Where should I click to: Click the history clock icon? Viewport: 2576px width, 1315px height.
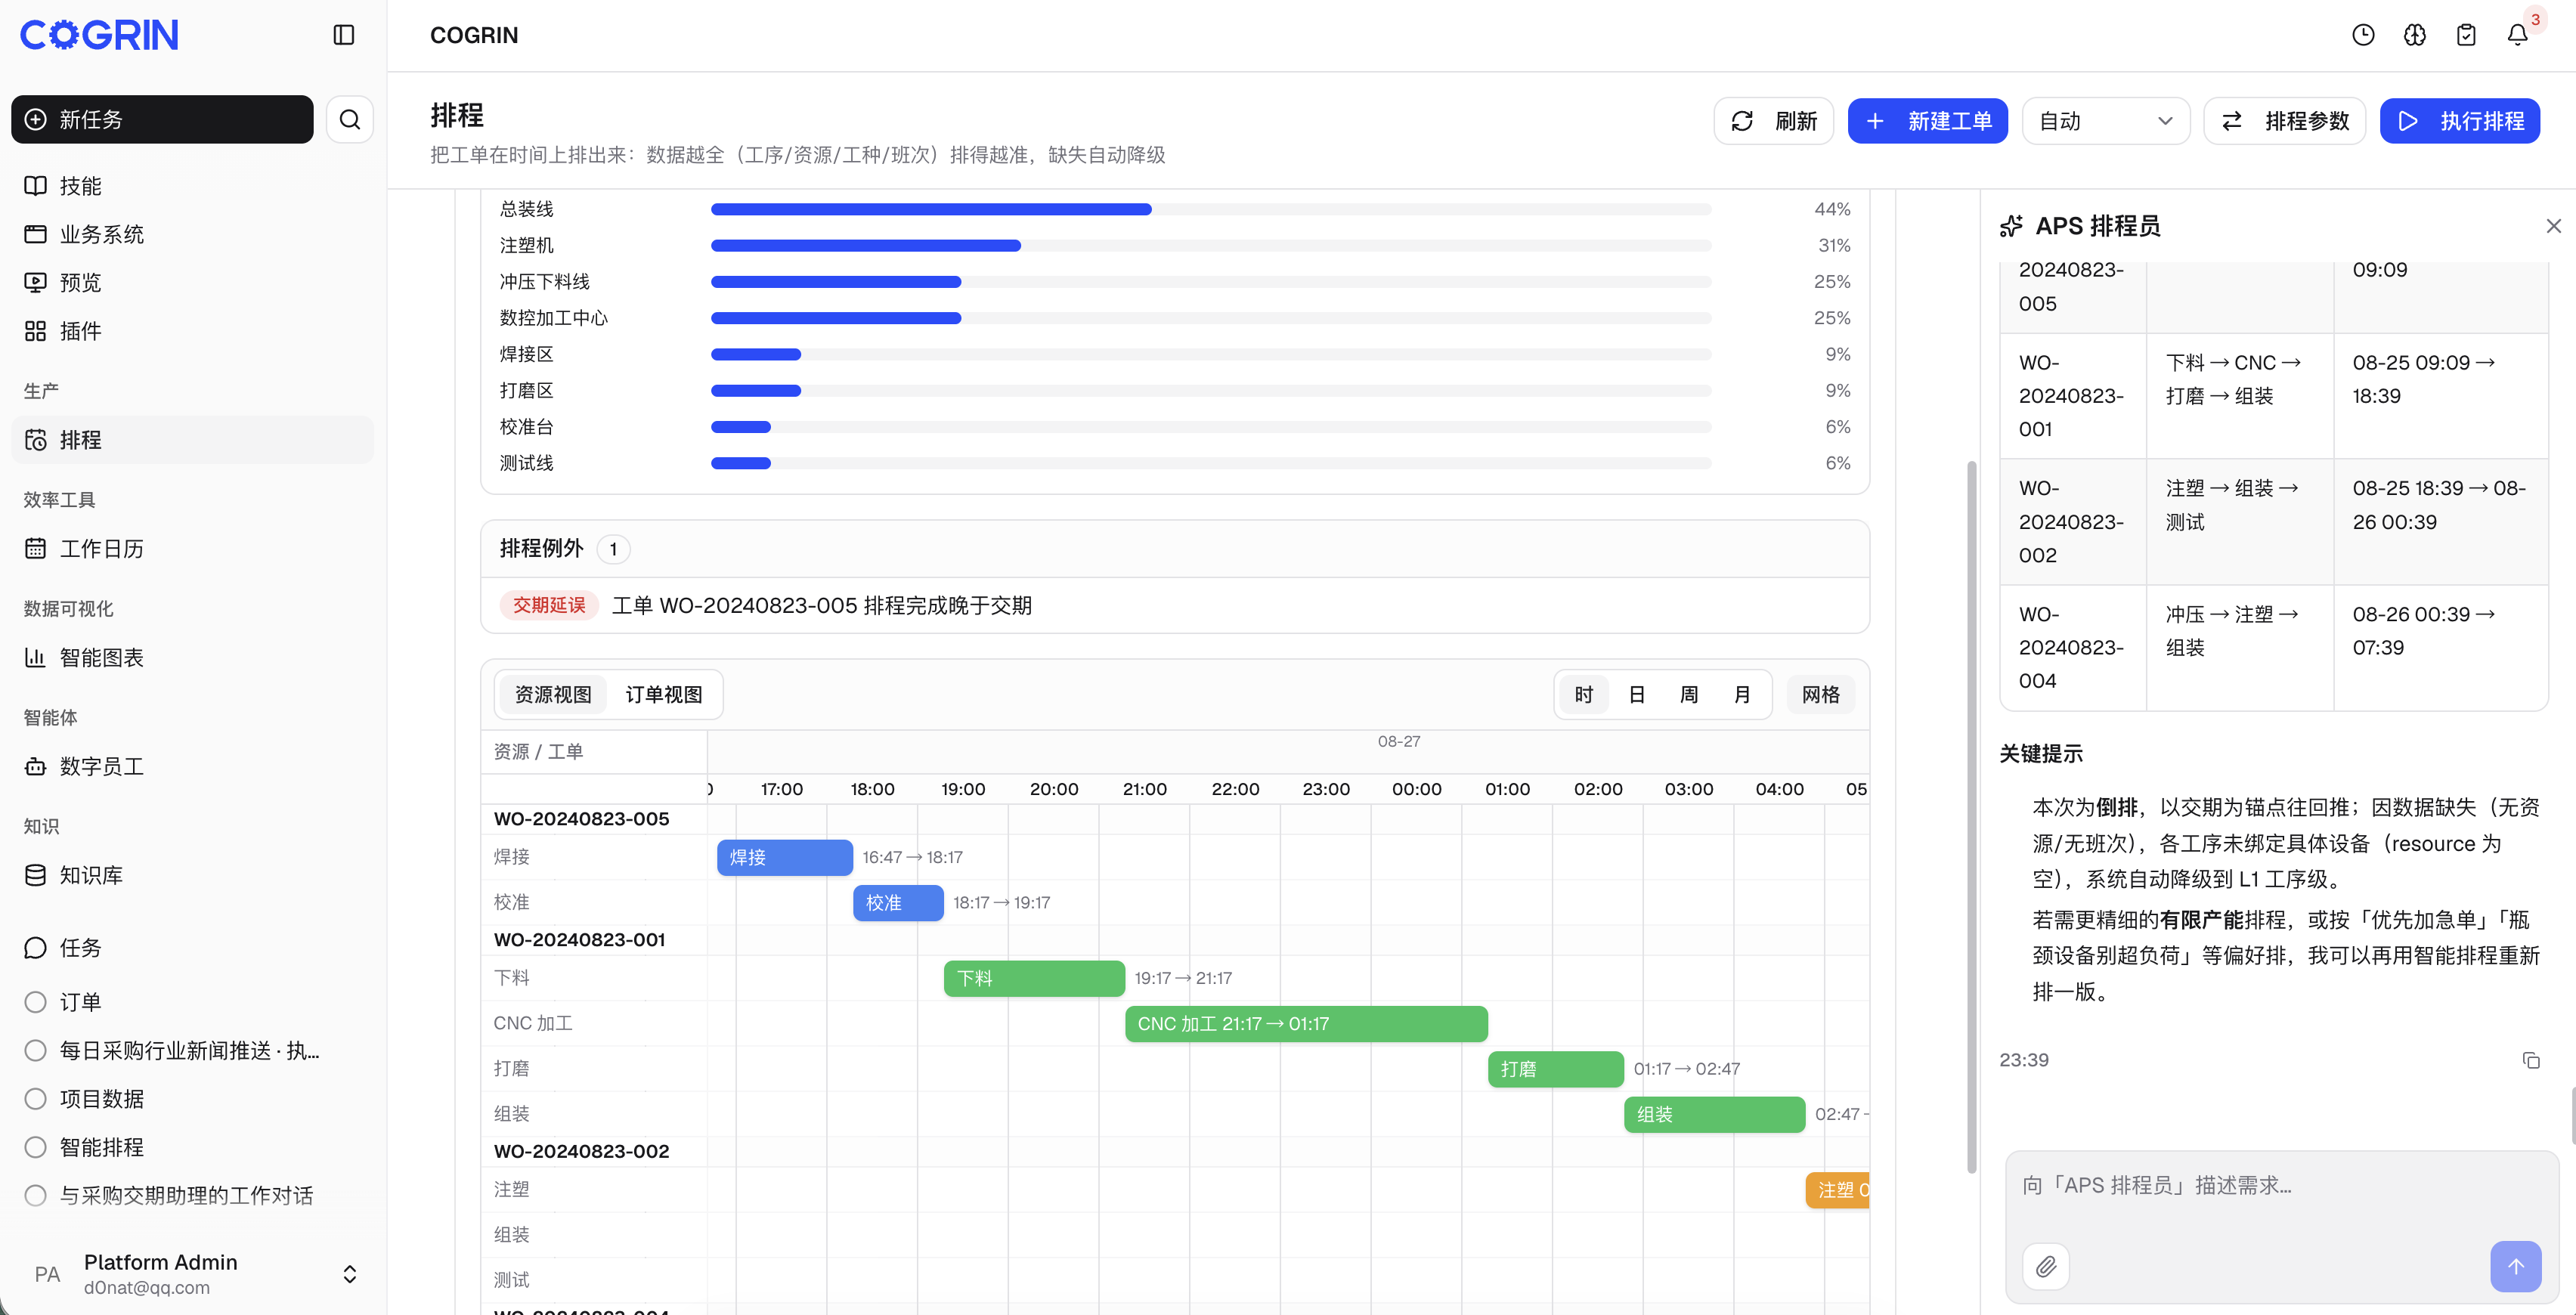[2362, 35]
